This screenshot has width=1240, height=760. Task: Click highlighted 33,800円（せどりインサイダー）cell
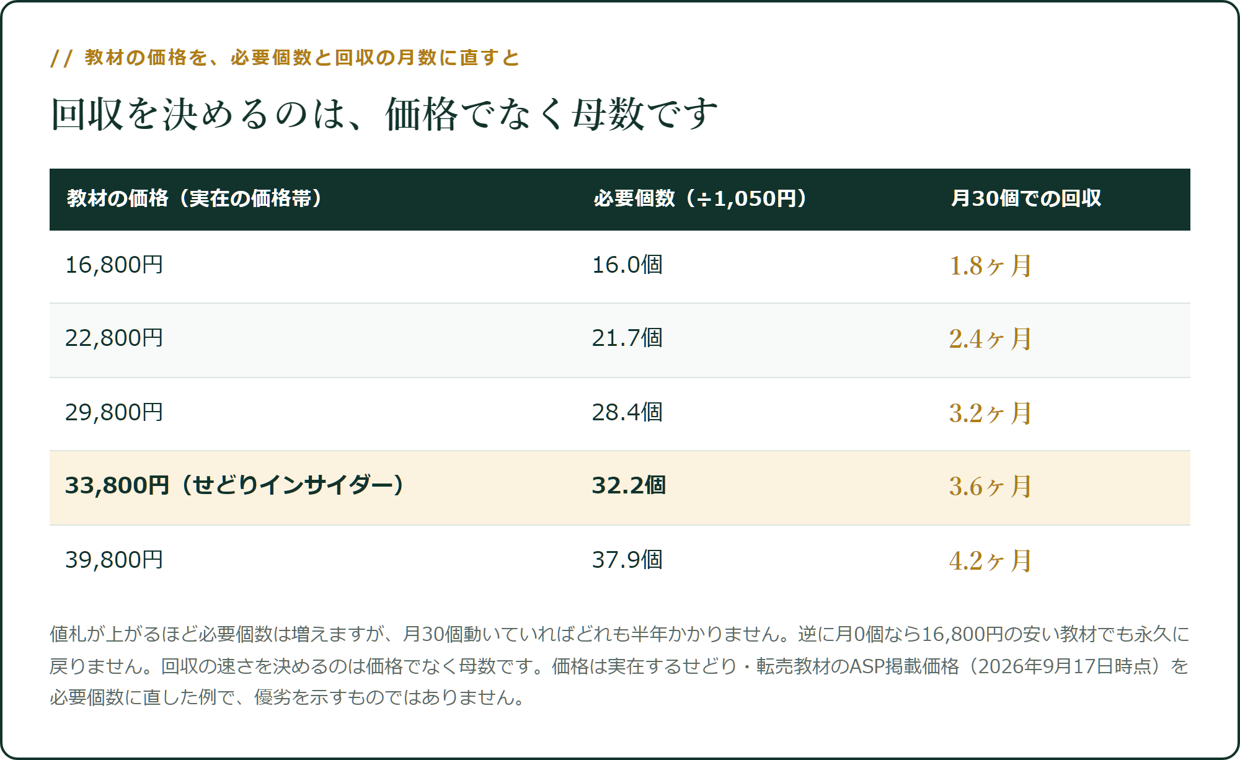coord(236,485)
